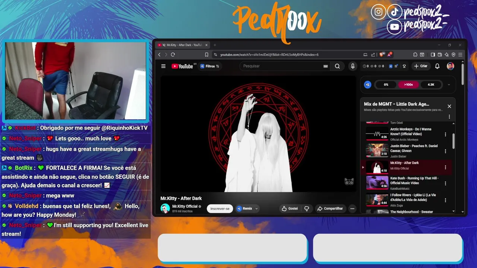
Task: Toggle the browser sidebar panel
Action: (x=433, y=55)
